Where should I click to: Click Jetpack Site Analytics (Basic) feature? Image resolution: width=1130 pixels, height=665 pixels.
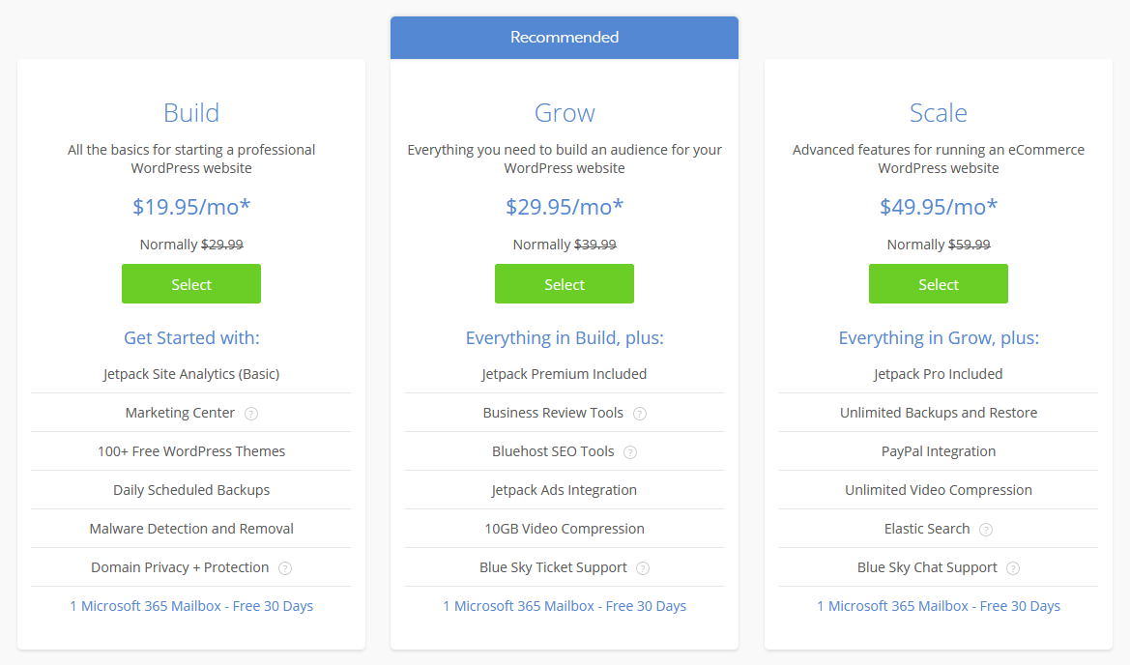tap(191, 374)
